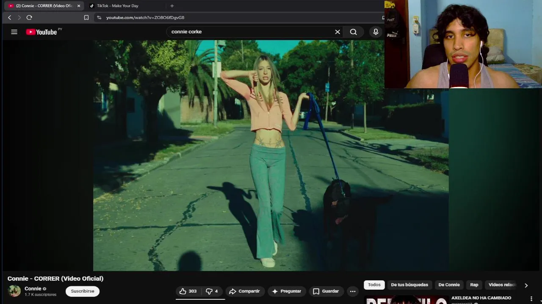This screenshot has width=542, height=304.
Task: Open the YouTube hamburger guide menu
Action: [x=14, y=32]
